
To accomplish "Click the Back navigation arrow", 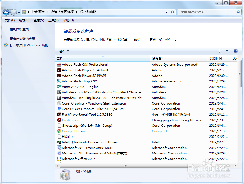I will click(6, 12).
